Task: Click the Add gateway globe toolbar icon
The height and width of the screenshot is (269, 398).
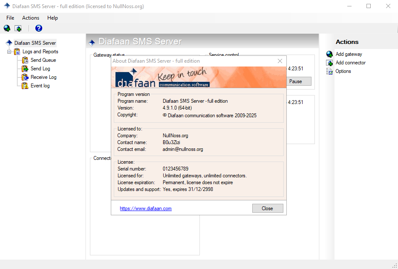Action: coord(7,28)
